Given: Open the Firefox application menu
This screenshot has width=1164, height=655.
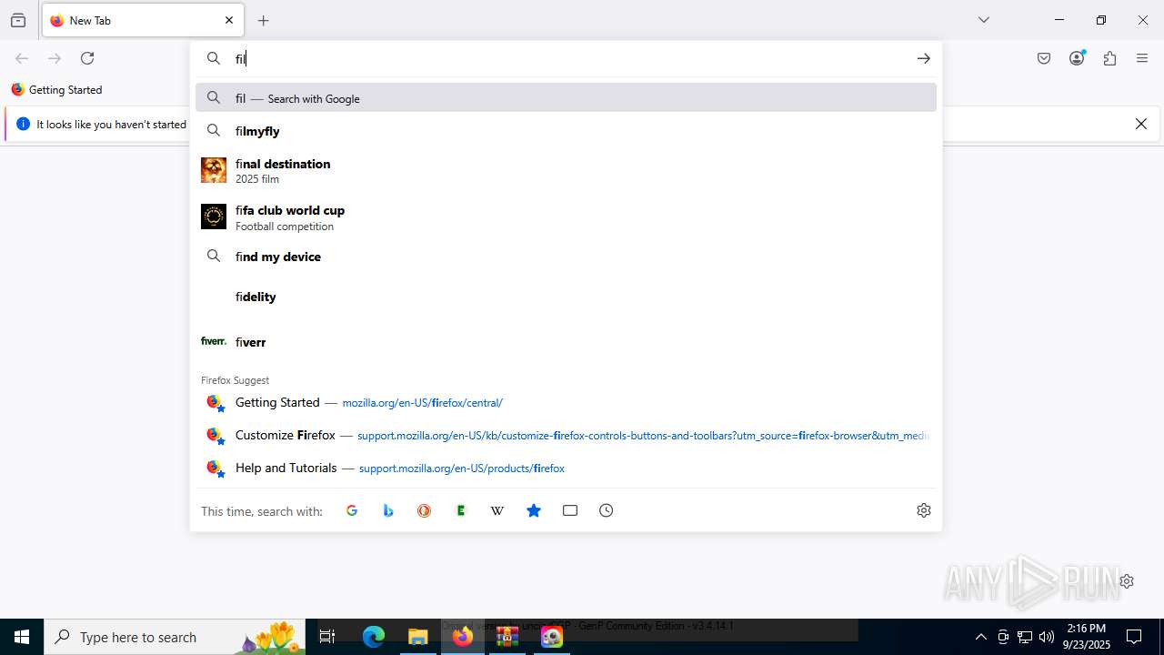Looking at the screenshot, I should point(1142,58).
